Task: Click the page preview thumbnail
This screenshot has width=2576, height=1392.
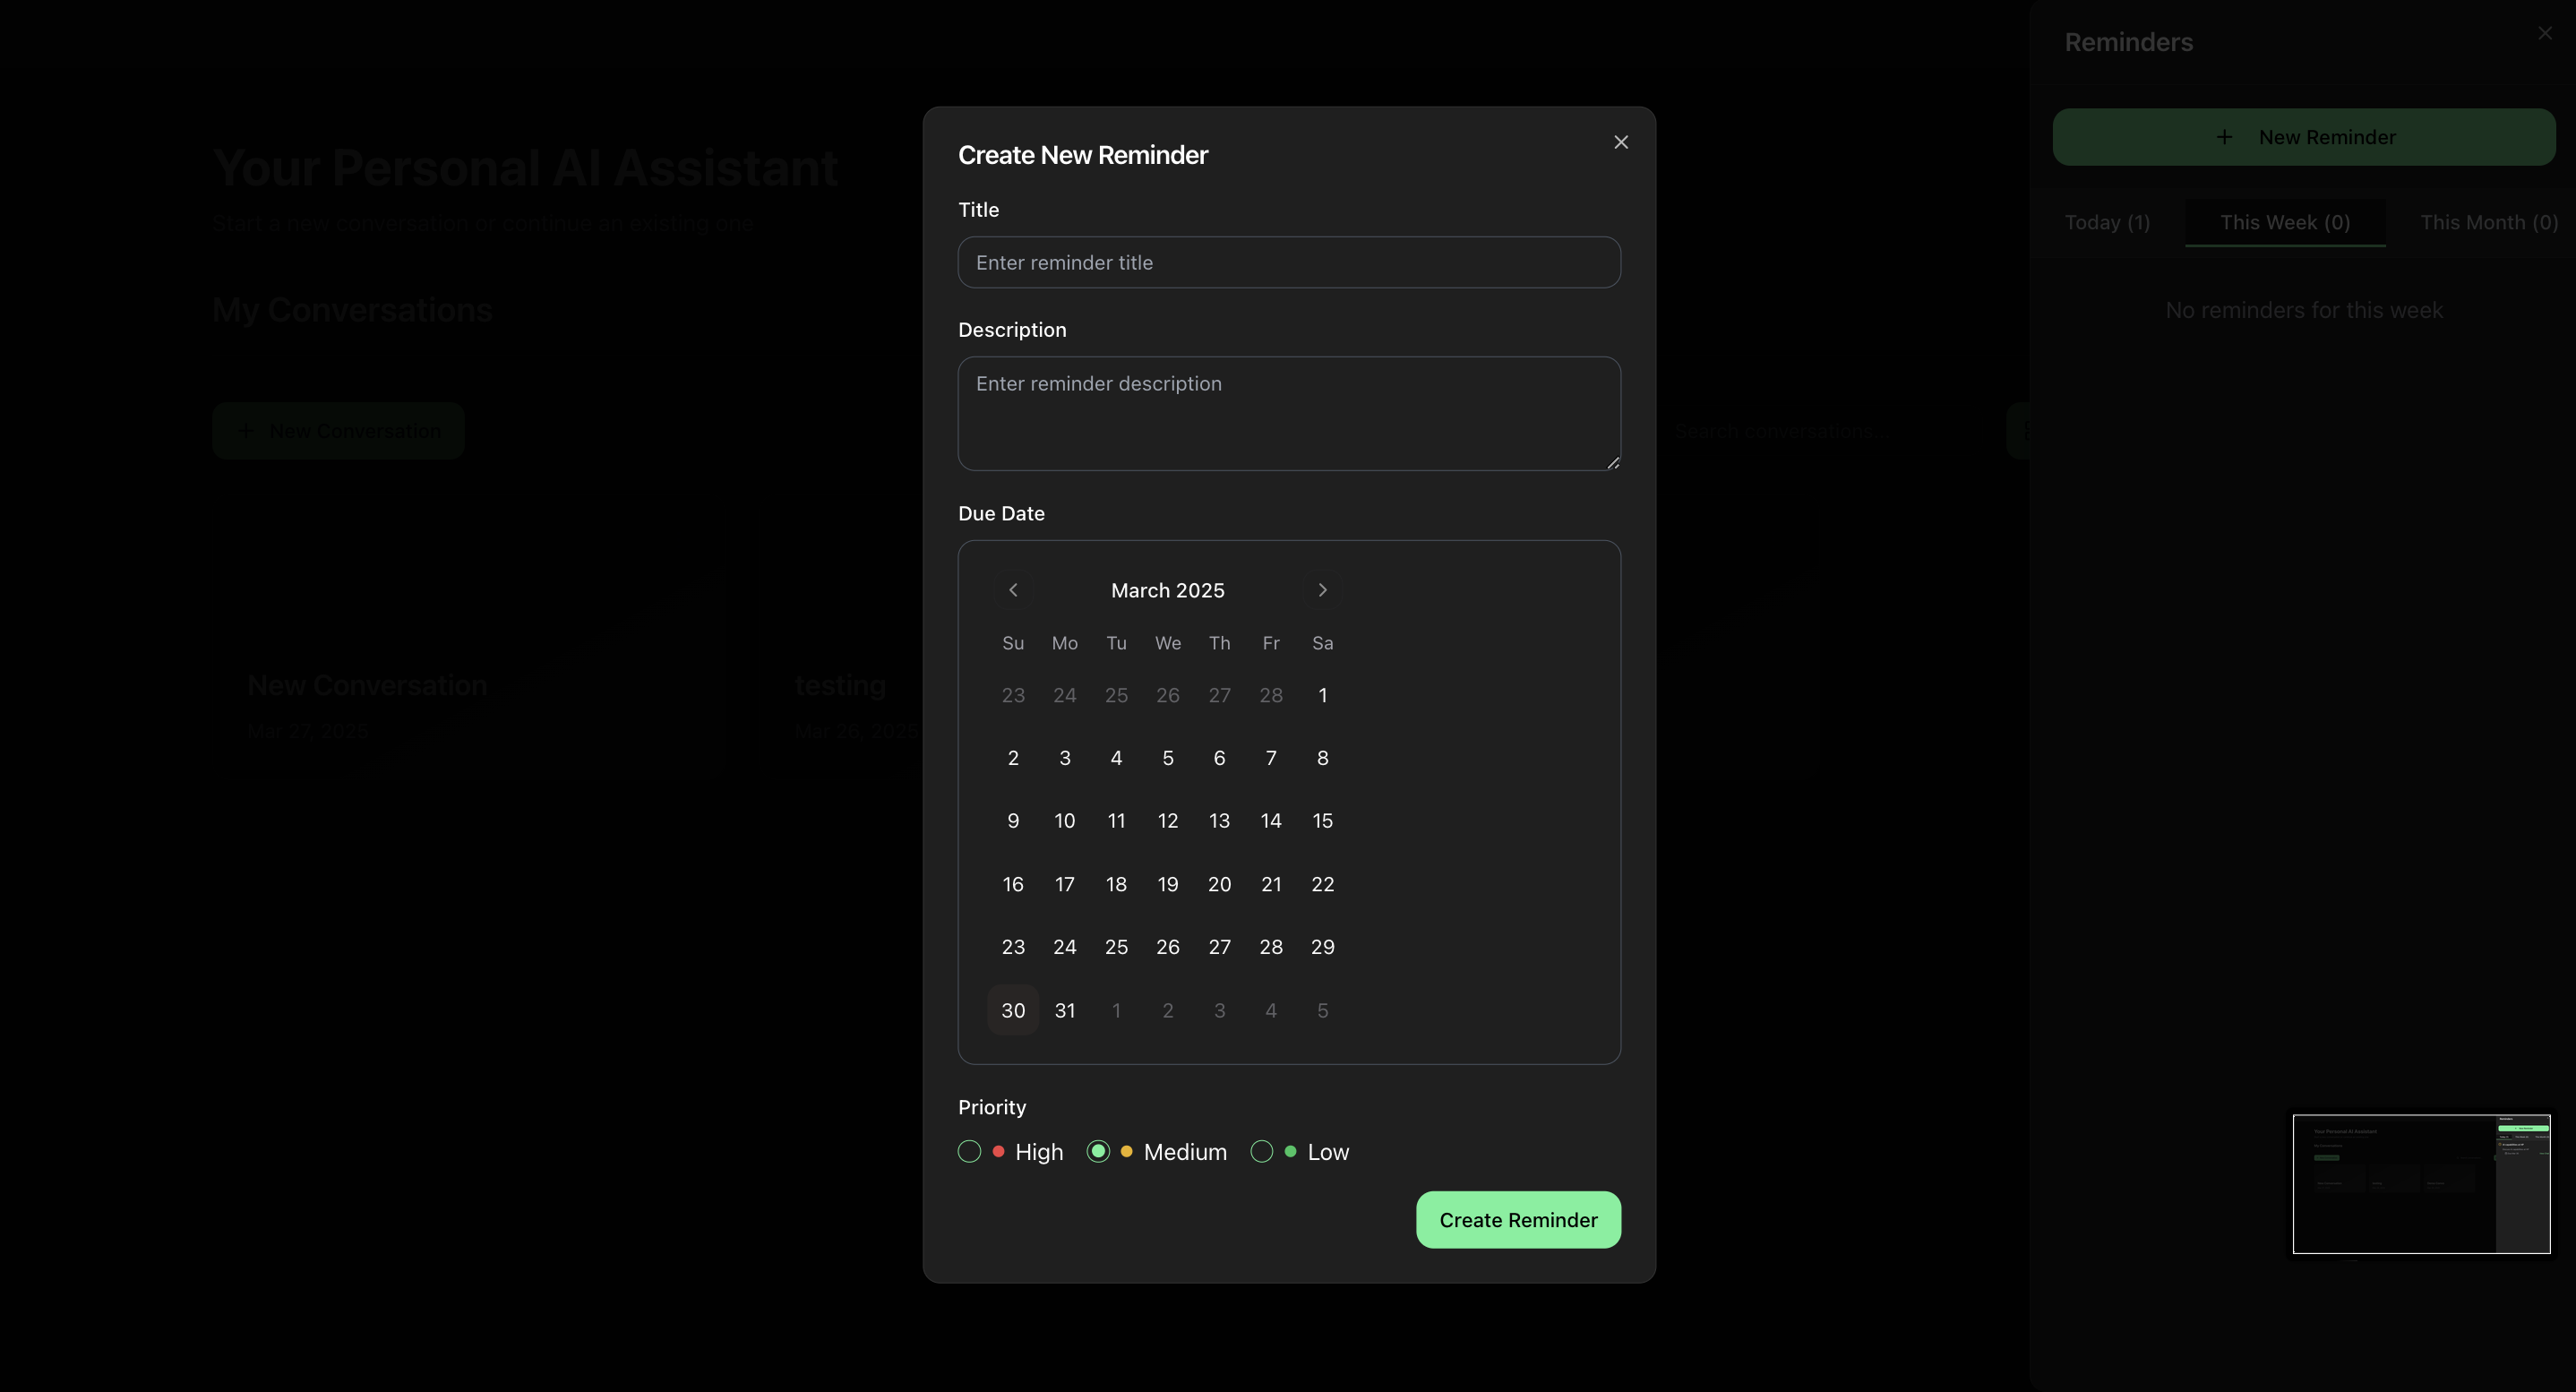Action: click(2420, 1183)
